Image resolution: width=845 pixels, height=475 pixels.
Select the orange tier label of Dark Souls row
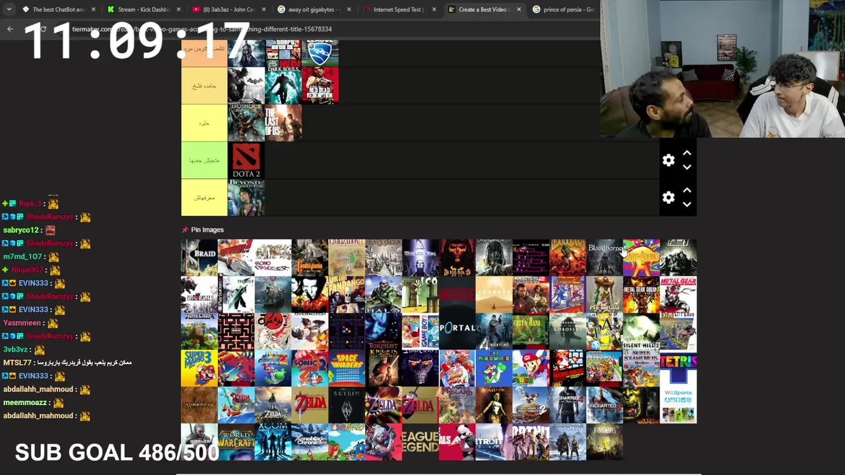click(205, 86)
